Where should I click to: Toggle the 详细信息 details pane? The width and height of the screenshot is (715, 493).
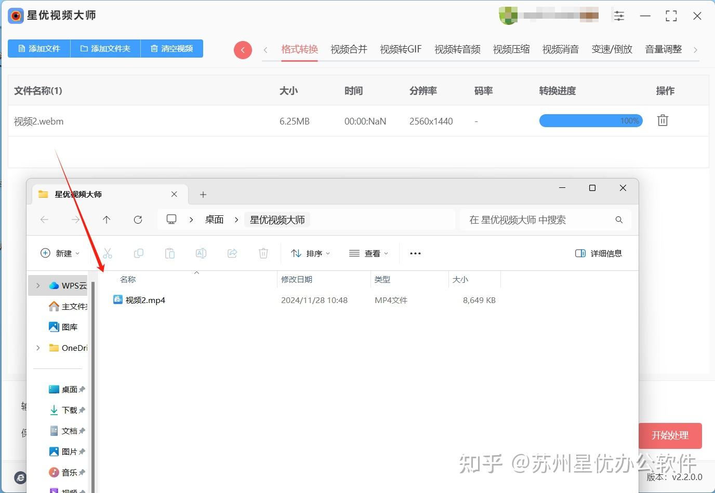(598, 253)
